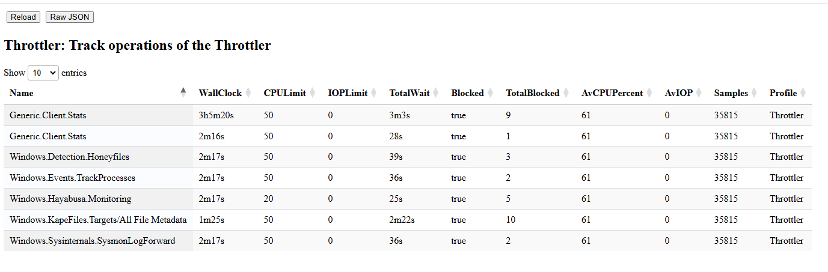
Task: Sort by the TotalBlocked column
Action: click(566, 93)
